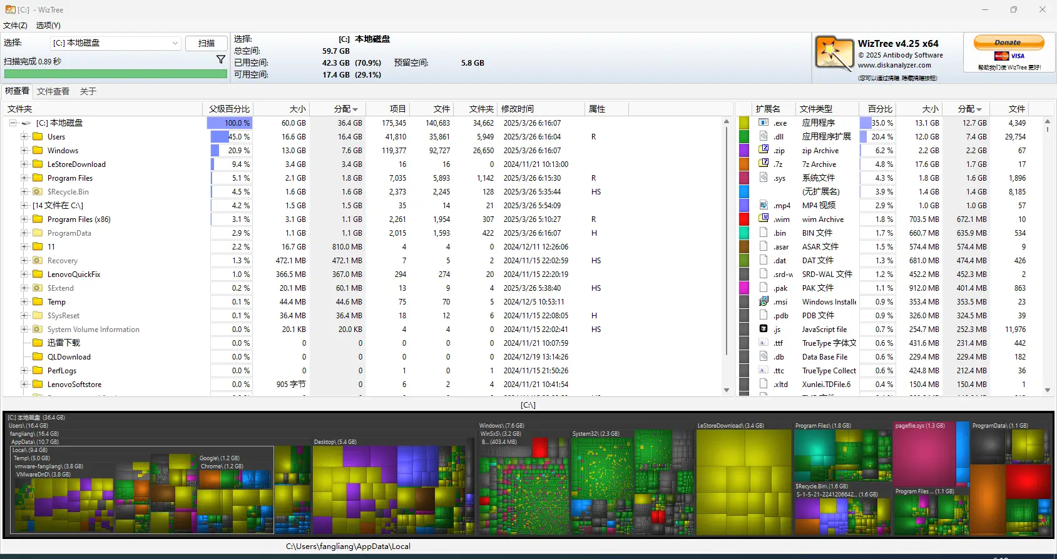Click the filter funnel icon
This screenshot has width=1057, height=559.
pyautogui.click(x=221, y=59)
